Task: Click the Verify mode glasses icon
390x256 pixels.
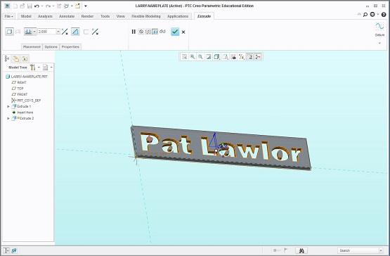Action: tap(162, 32)
